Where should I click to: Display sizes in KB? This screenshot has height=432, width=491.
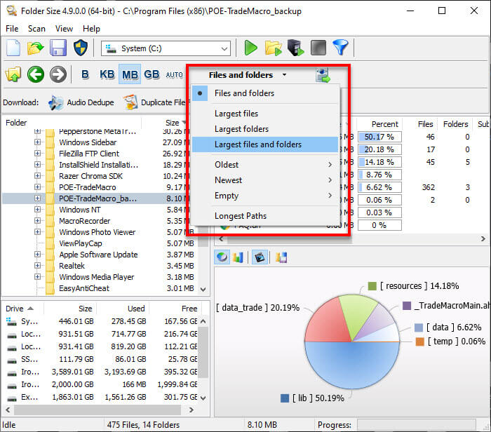107,74
